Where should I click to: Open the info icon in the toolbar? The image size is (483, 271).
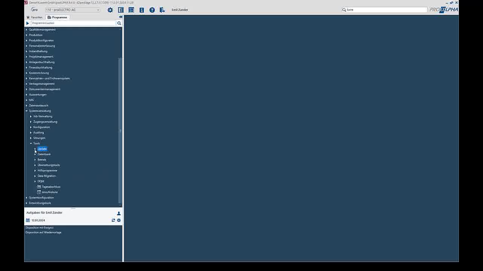tap(142, 10)
